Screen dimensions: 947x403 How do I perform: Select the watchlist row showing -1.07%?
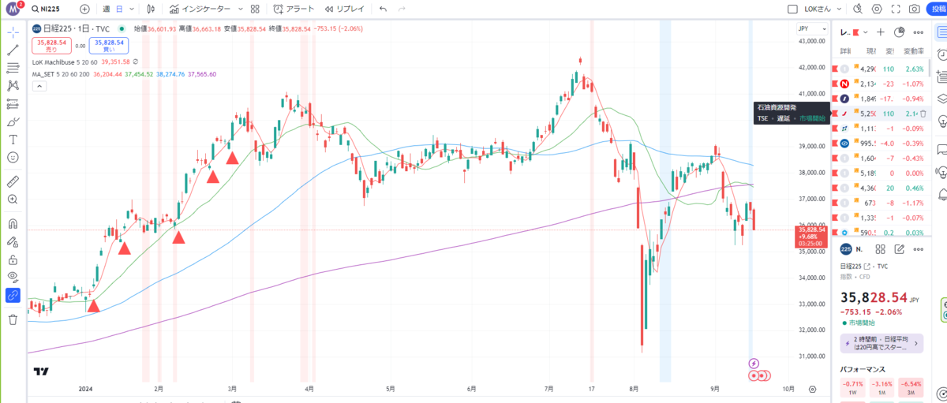point(881,84)
